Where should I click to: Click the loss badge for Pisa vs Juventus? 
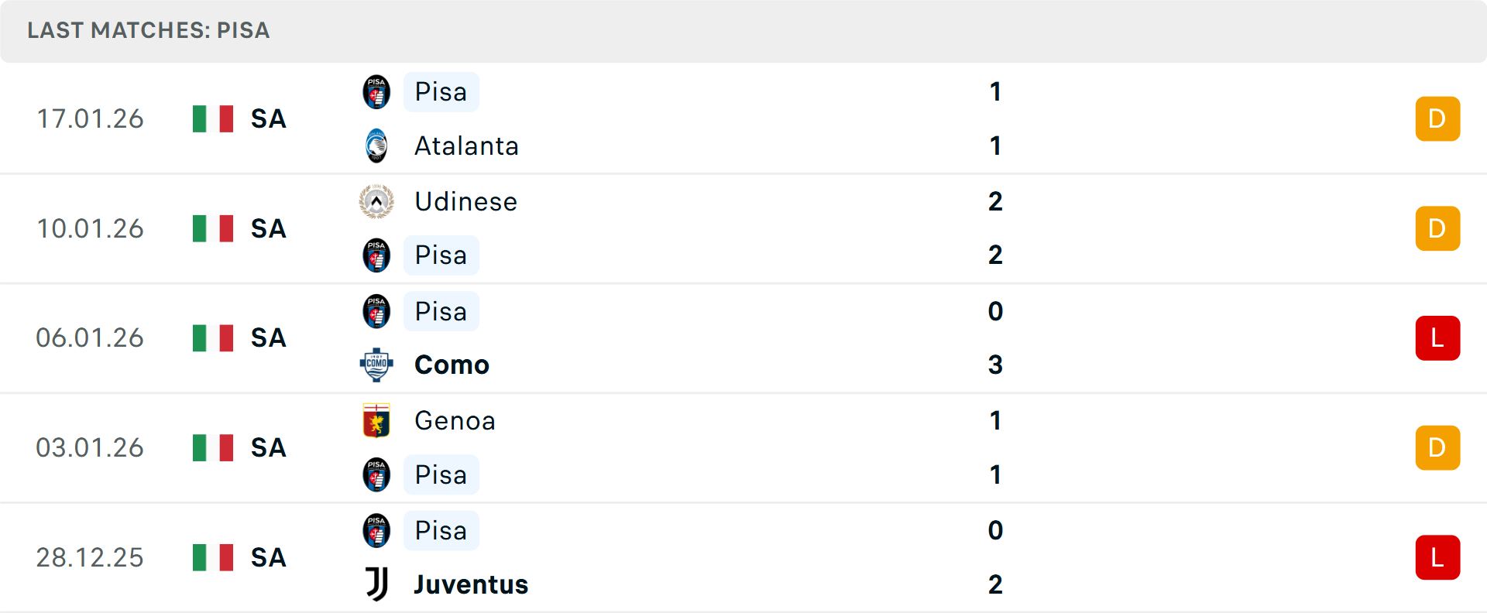(1437, 557)
